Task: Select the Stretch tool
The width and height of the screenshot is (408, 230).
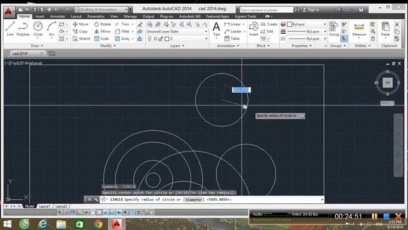Action: (x=81, y=38)
